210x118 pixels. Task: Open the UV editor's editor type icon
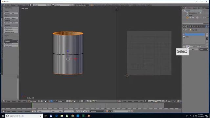pos(119,101)
